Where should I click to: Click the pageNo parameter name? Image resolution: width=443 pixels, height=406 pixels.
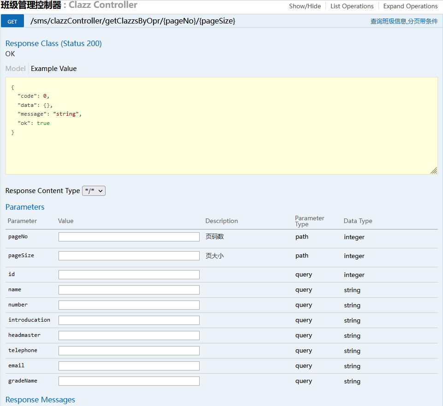(18, 236)
